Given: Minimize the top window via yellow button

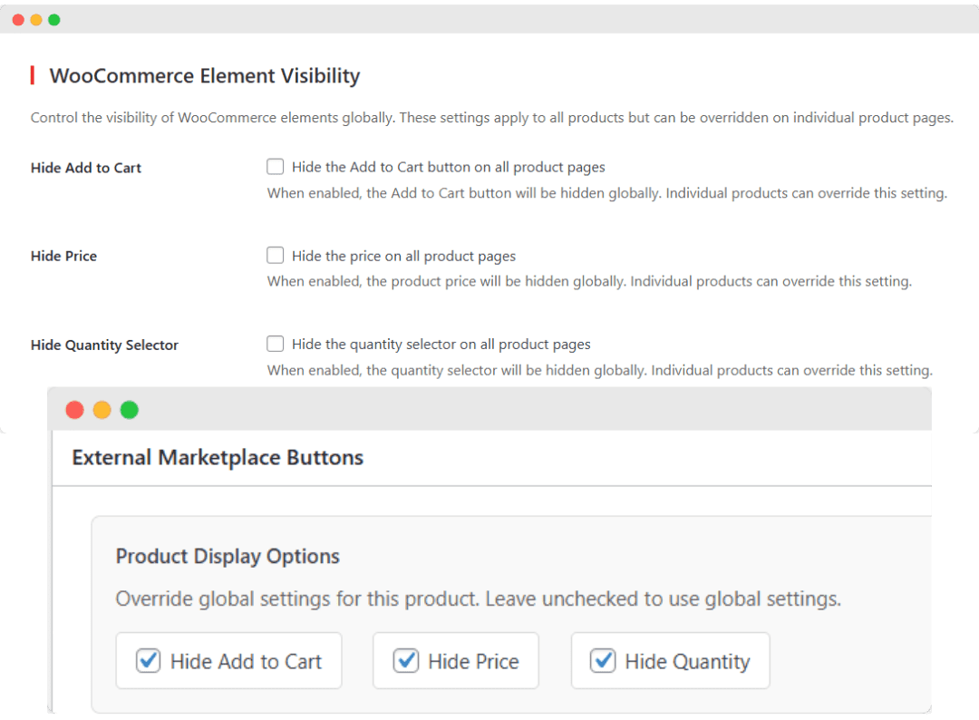Looking at the screenshot, I should click(35, 19).
